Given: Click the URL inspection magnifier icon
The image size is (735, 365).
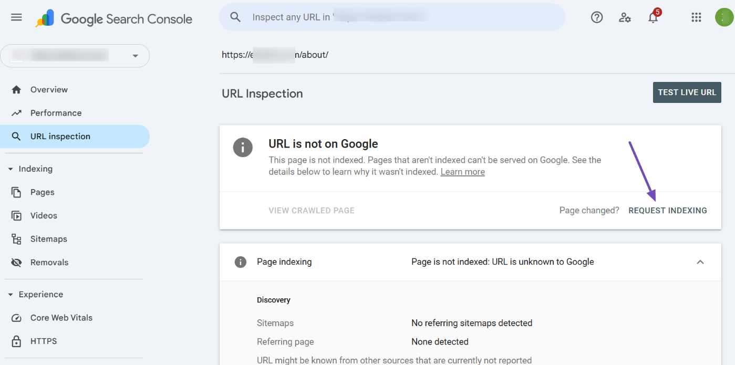Looking at the screenshot, I should click(16, 137).
